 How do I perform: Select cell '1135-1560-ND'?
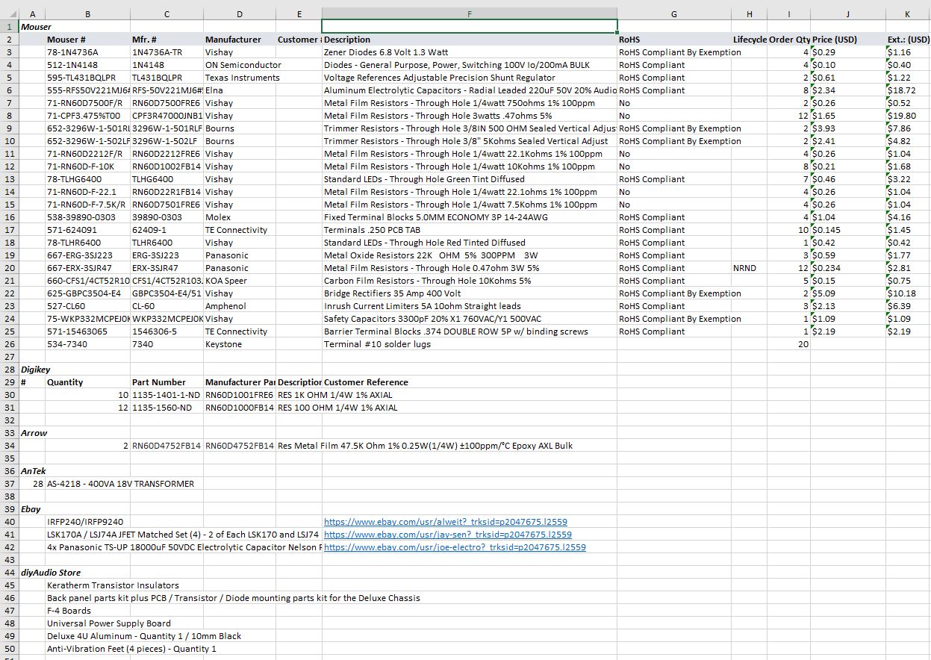[167, 408]
